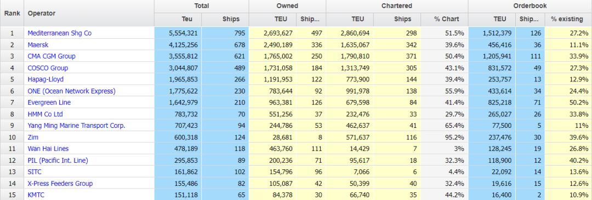
Task: Sort by the % Chart column header
Action: [x=445, y=20]
